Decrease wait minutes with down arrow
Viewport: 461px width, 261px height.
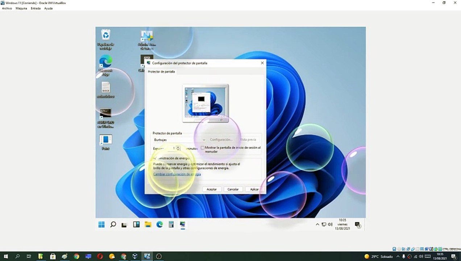[x=178, y=150]
